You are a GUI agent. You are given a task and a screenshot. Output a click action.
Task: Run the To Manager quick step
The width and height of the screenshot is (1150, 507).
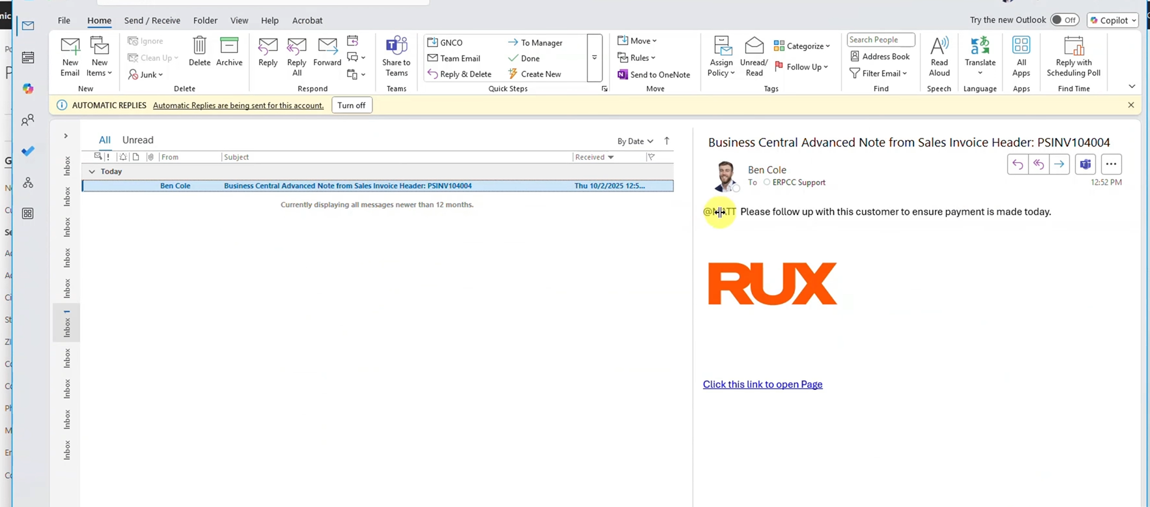(536, 42)
